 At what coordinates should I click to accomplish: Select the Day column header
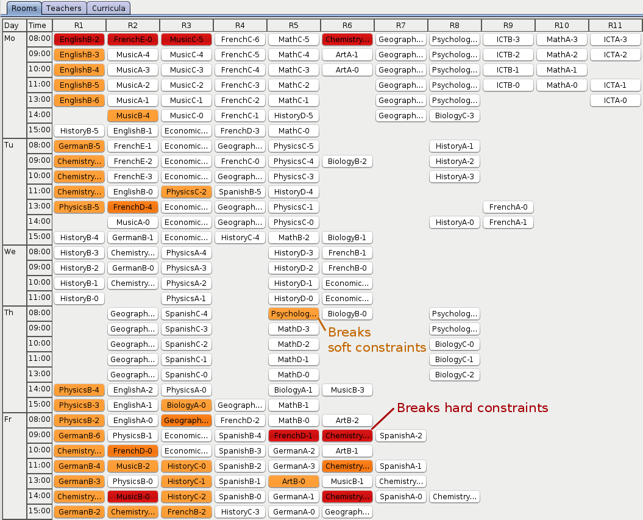pyautogui.click(x=13, y=25)
